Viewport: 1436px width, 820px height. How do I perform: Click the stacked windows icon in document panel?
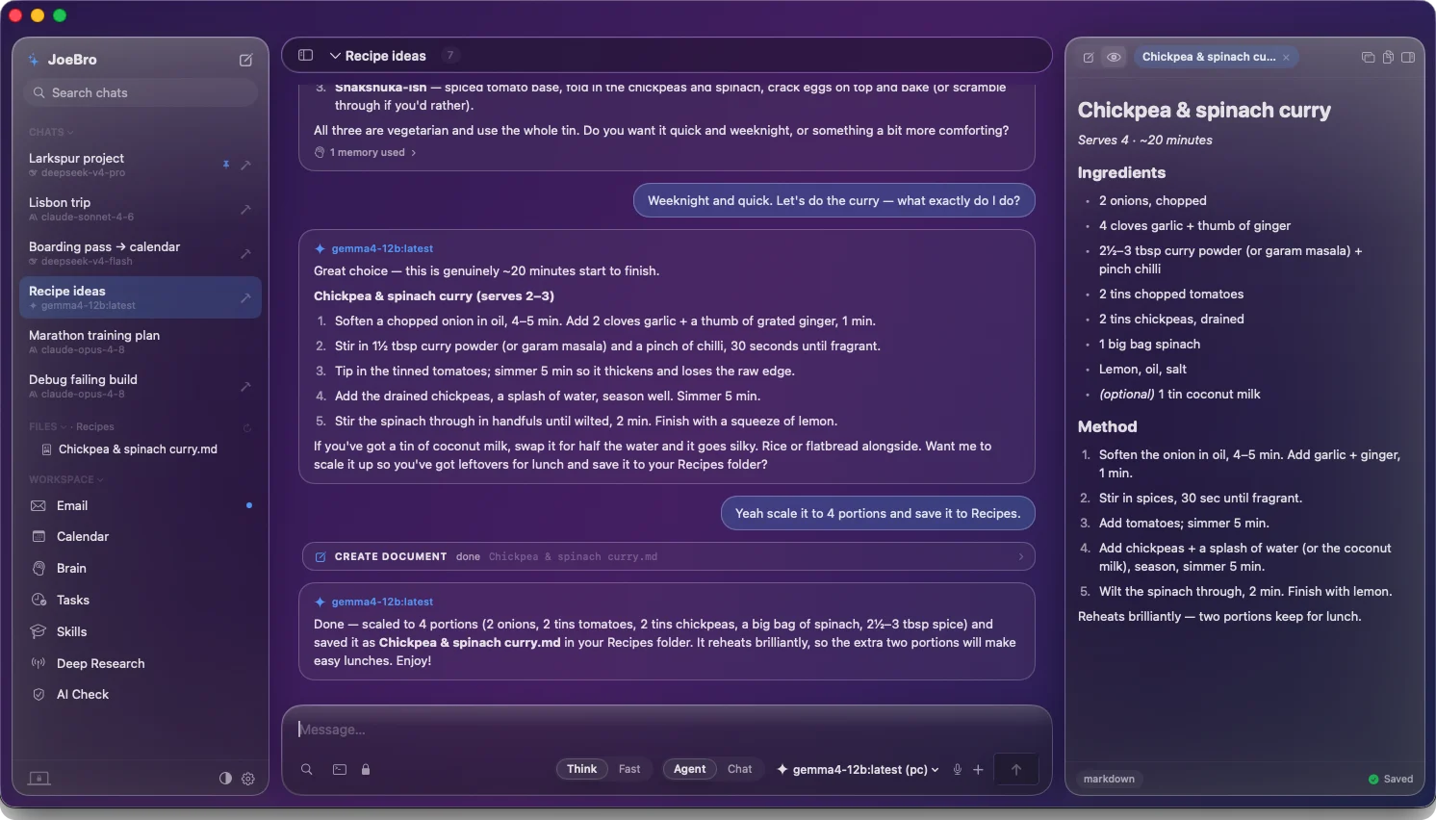tap(1368, 57)
